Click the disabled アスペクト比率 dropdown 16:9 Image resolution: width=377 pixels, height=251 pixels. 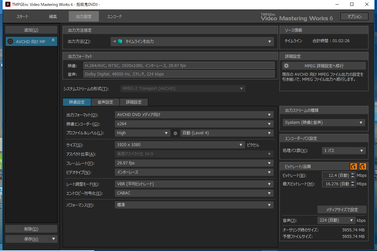coord(194,154)
